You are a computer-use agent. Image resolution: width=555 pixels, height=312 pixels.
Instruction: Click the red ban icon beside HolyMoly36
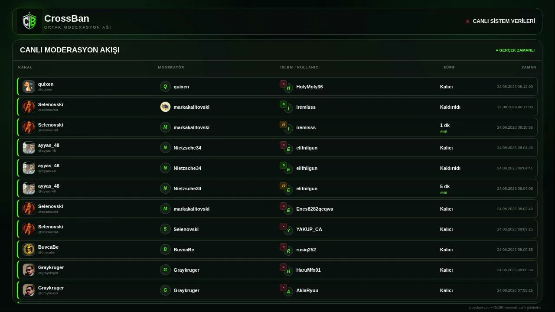tap(283, 84)
